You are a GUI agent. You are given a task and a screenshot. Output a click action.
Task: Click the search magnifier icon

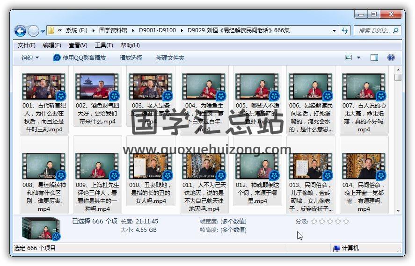[x=395, y=31]
